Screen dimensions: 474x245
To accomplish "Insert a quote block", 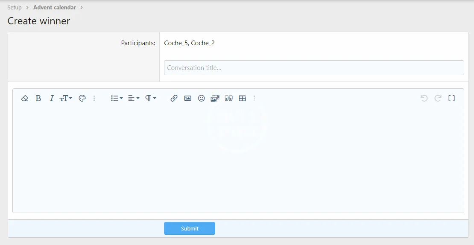I will tap(229, 98).
